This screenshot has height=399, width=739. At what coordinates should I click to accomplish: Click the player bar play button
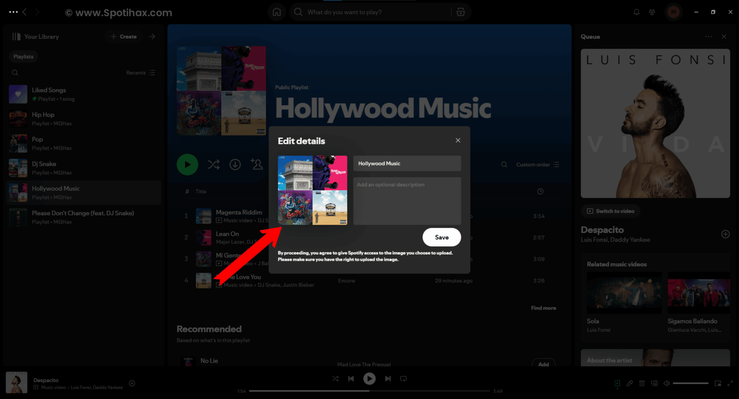(369, 379)
